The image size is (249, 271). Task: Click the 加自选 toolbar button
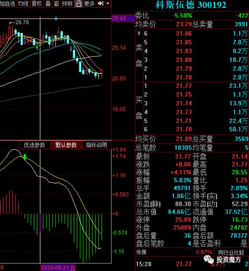click(7, 3)
